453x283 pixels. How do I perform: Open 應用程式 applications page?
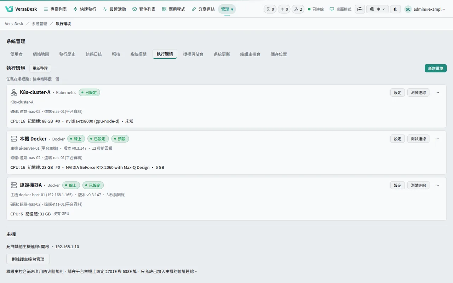[x=173, y=9]
